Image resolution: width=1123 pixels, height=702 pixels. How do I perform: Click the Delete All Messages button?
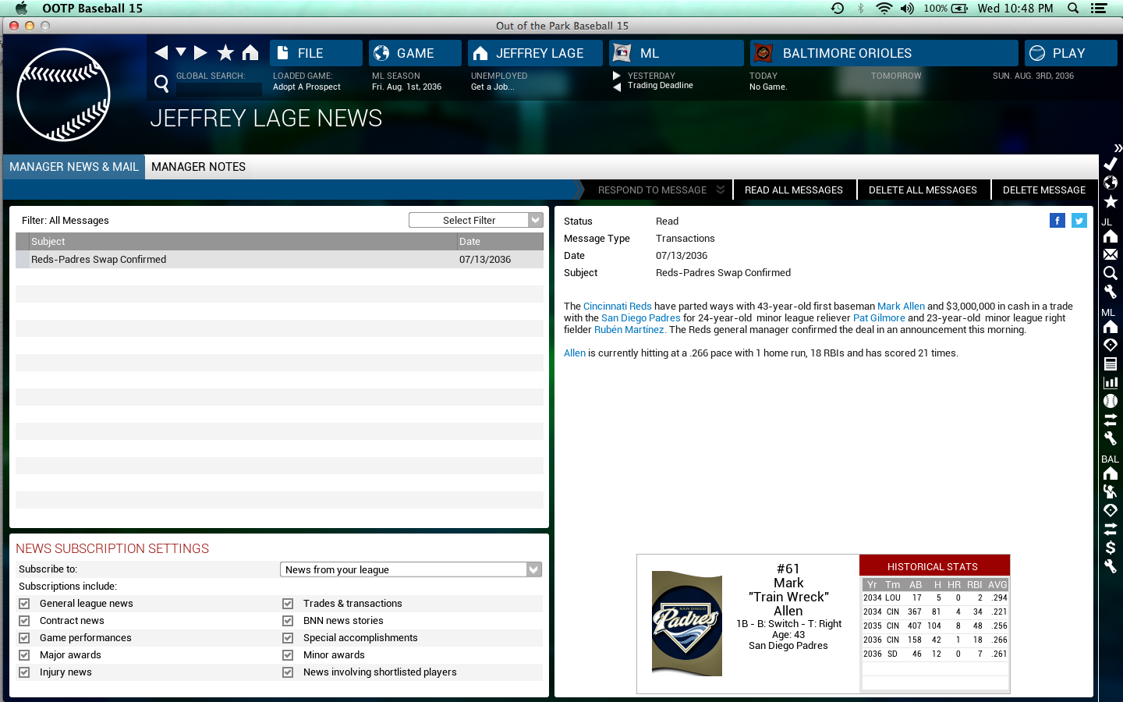coord(923,190)
